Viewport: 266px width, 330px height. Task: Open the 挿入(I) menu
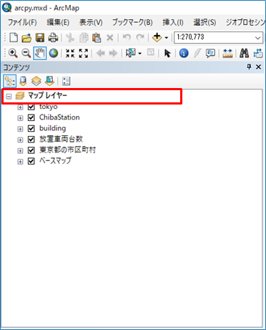pos(173,22)
